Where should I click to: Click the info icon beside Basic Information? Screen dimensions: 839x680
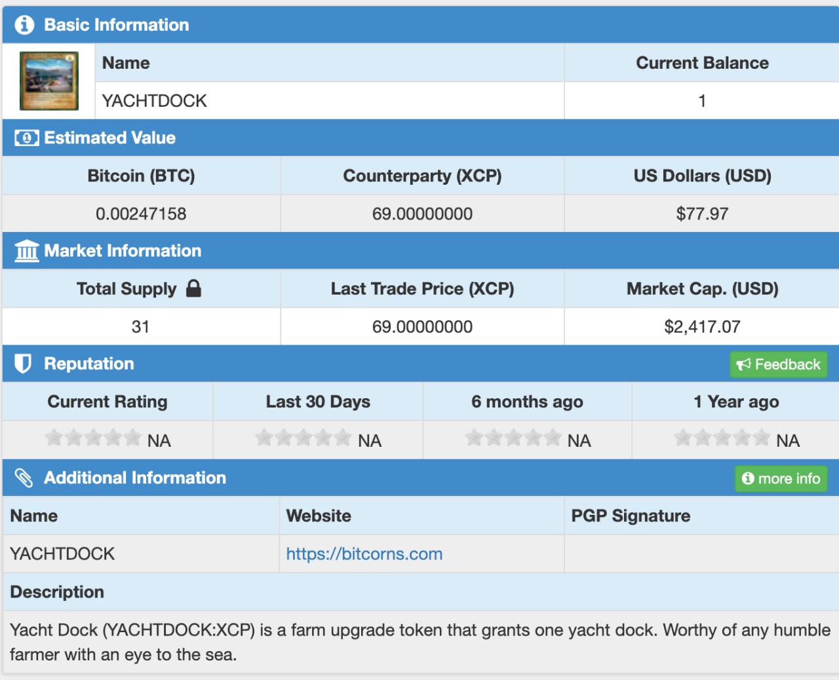pyautogui.click(x=24, y=25)
